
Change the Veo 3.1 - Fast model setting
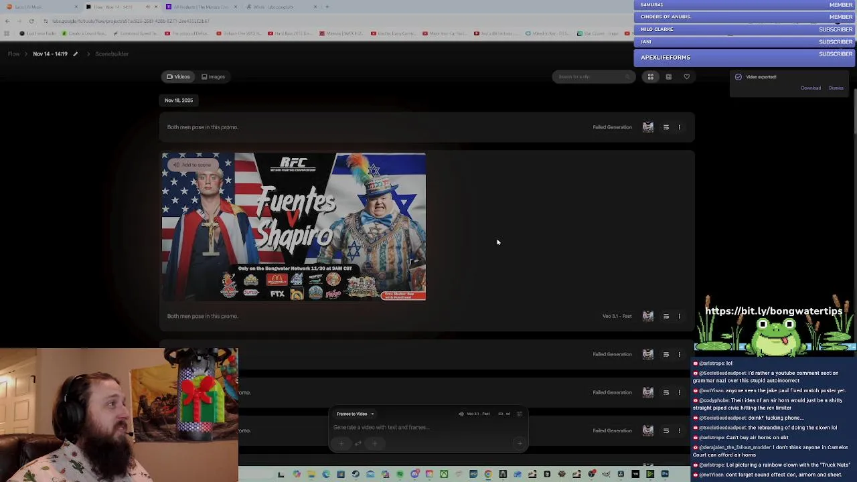coord(474,414)
